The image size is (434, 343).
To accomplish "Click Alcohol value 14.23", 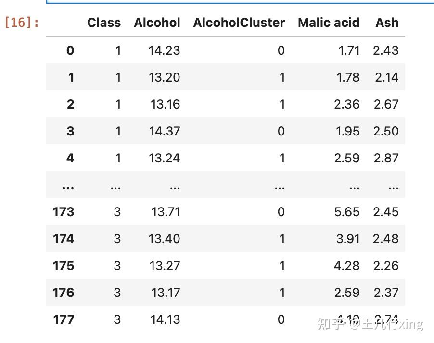I will (164, 50).
